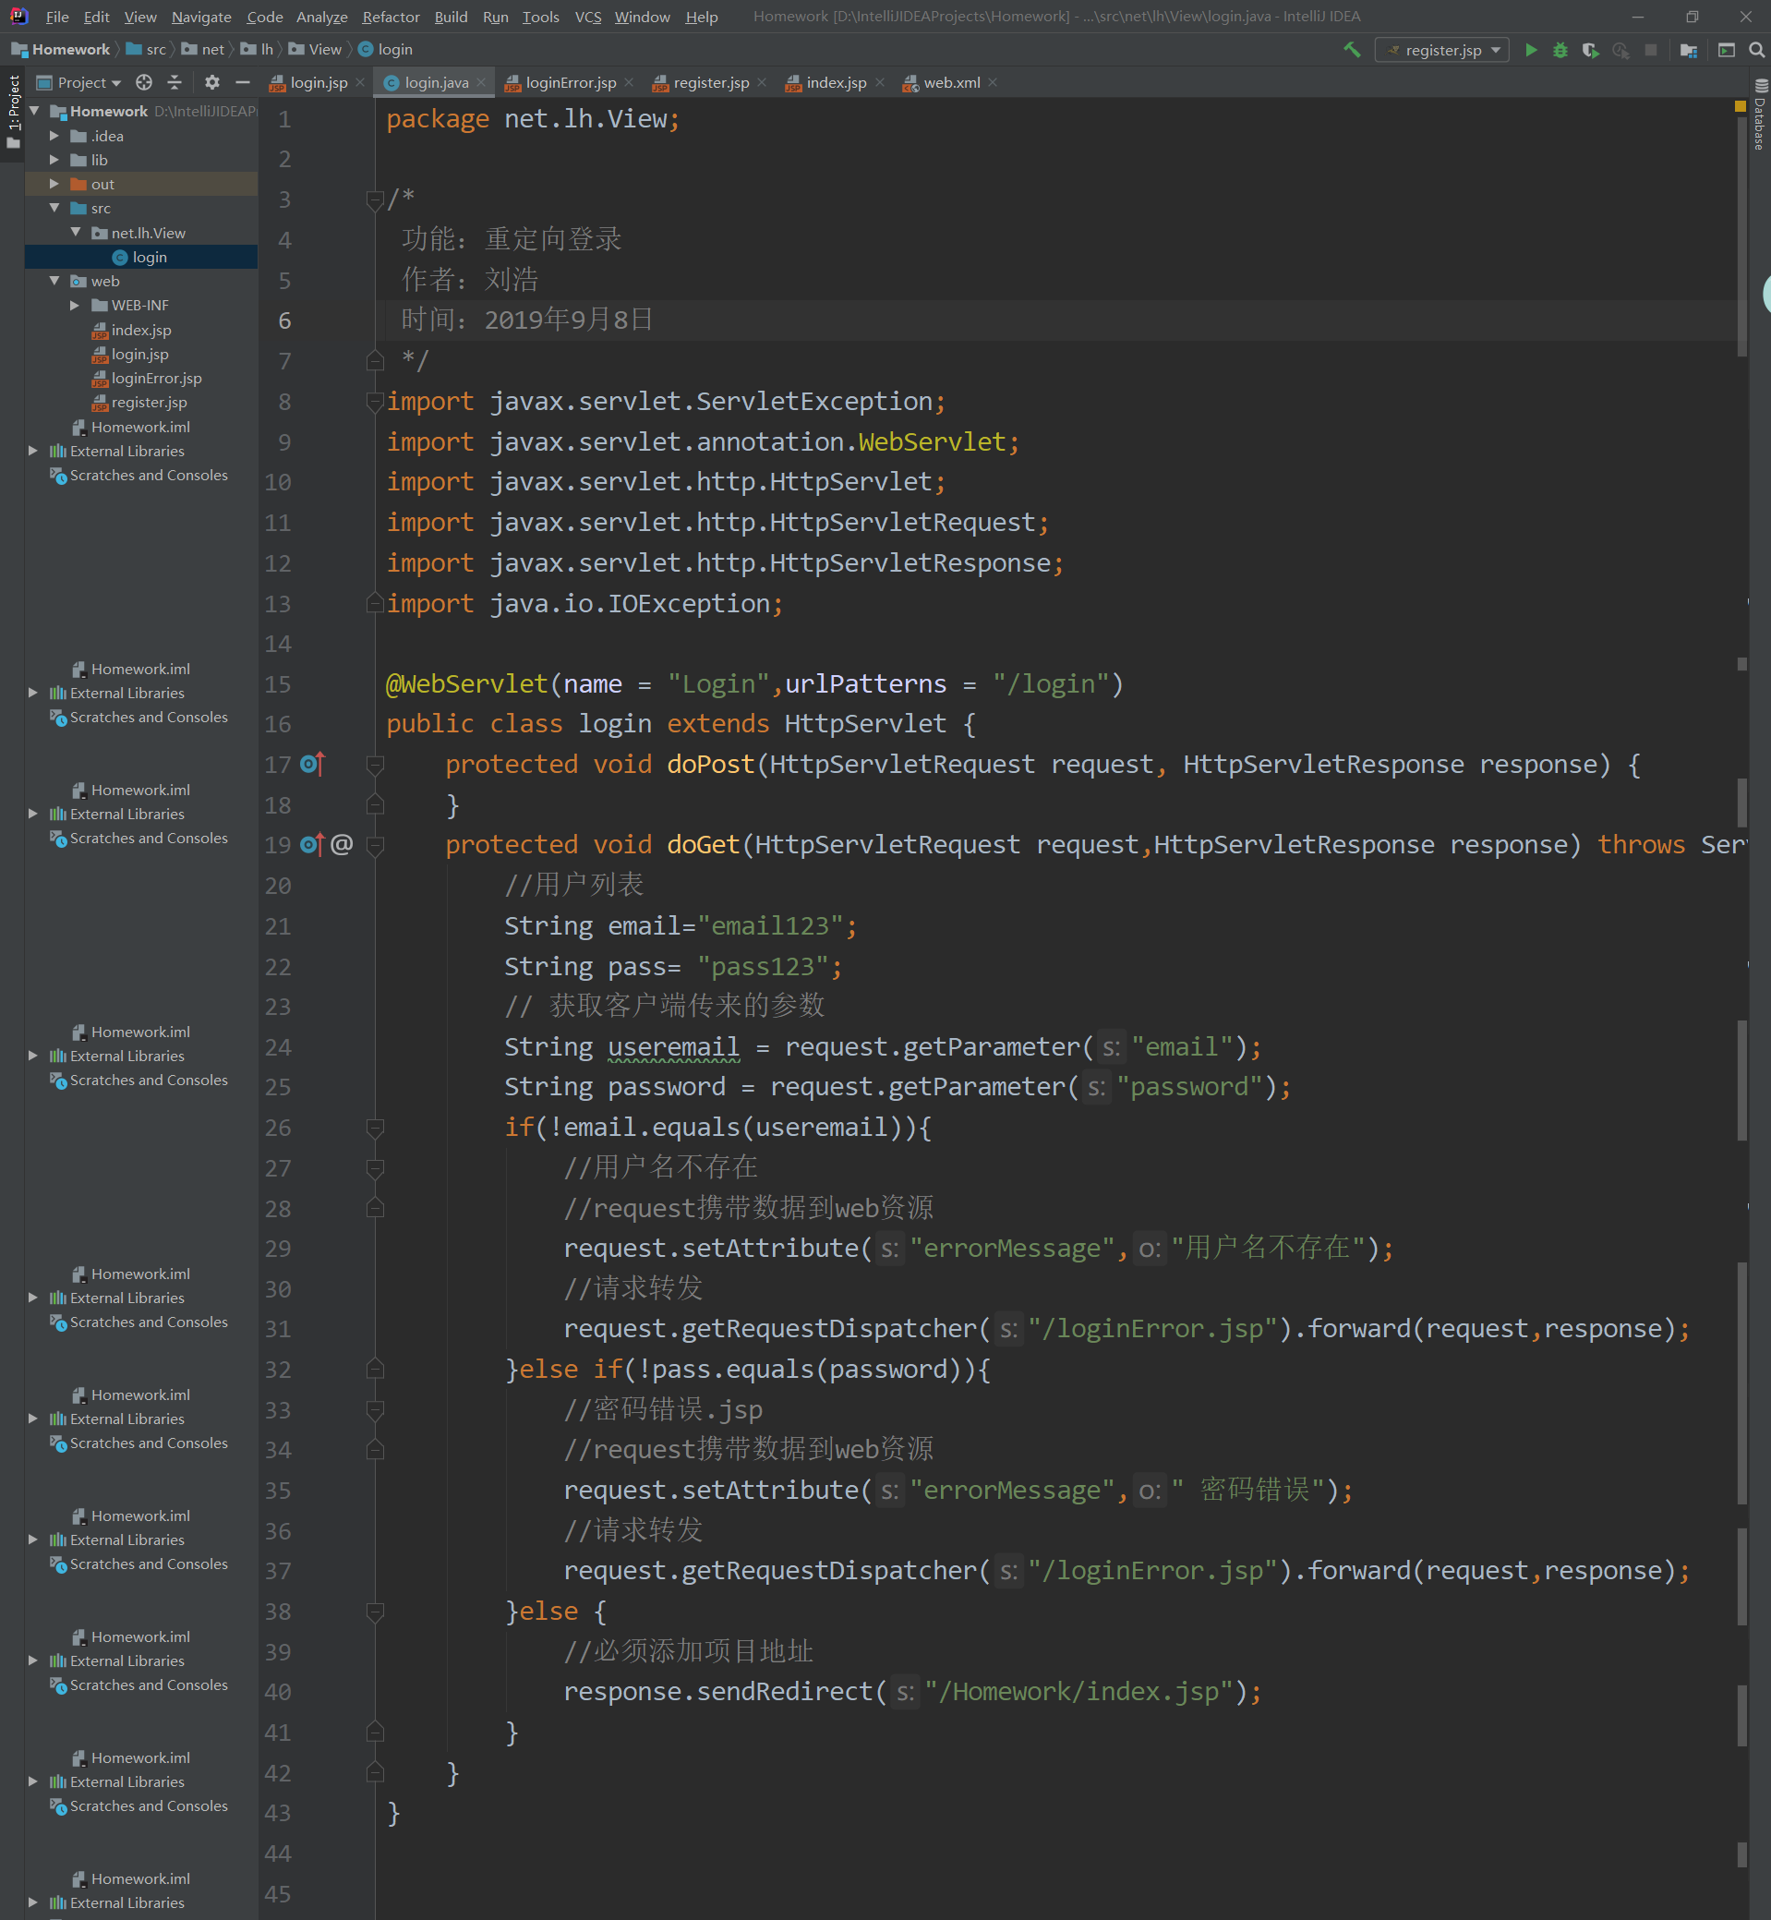The width and height of the screenshot is (1771, 1920).
Task: Select loginError.jsp in project tree
Action: 156,378
